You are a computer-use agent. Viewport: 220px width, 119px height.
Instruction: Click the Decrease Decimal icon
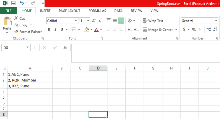pos(215,30)
